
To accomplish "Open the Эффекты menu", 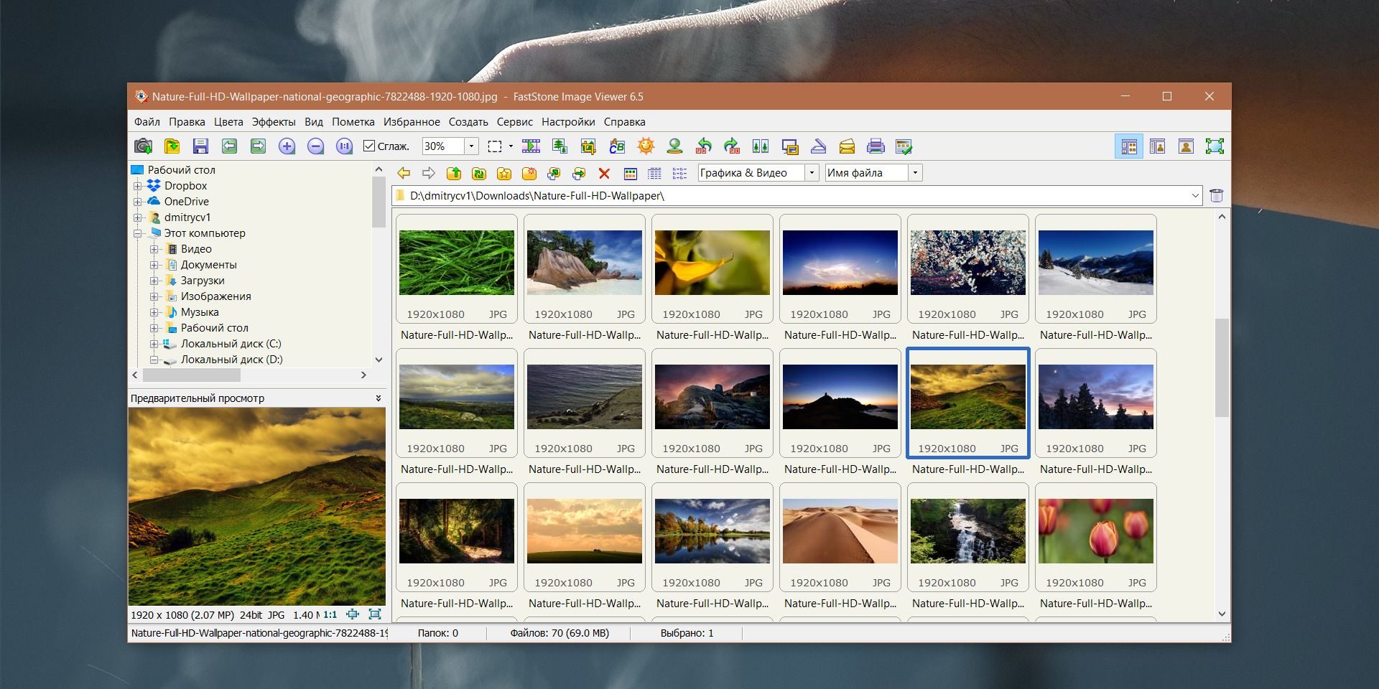I will 274,122.
